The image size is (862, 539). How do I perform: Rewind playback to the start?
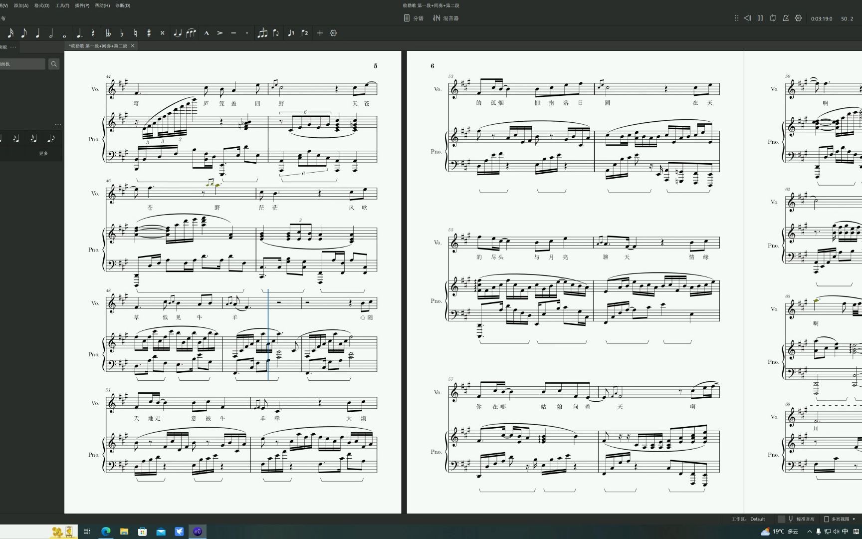pyautogui.click(x=747, y=18)
